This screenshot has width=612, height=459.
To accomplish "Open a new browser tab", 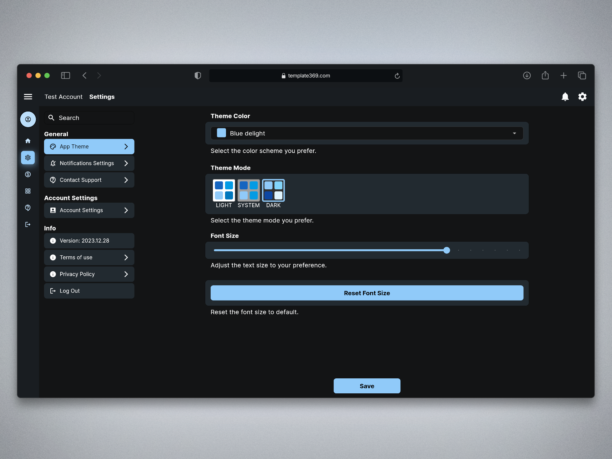I will coord(564,76).
